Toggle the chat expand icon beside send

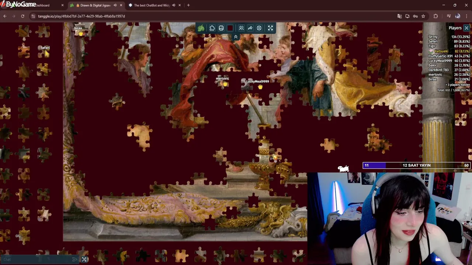[x=84, y=259]
